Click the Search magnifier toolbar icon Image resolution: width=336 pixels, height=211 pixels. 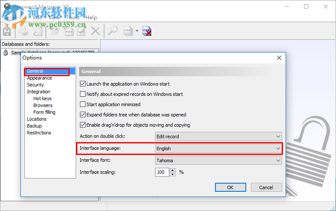pos(112,31)
